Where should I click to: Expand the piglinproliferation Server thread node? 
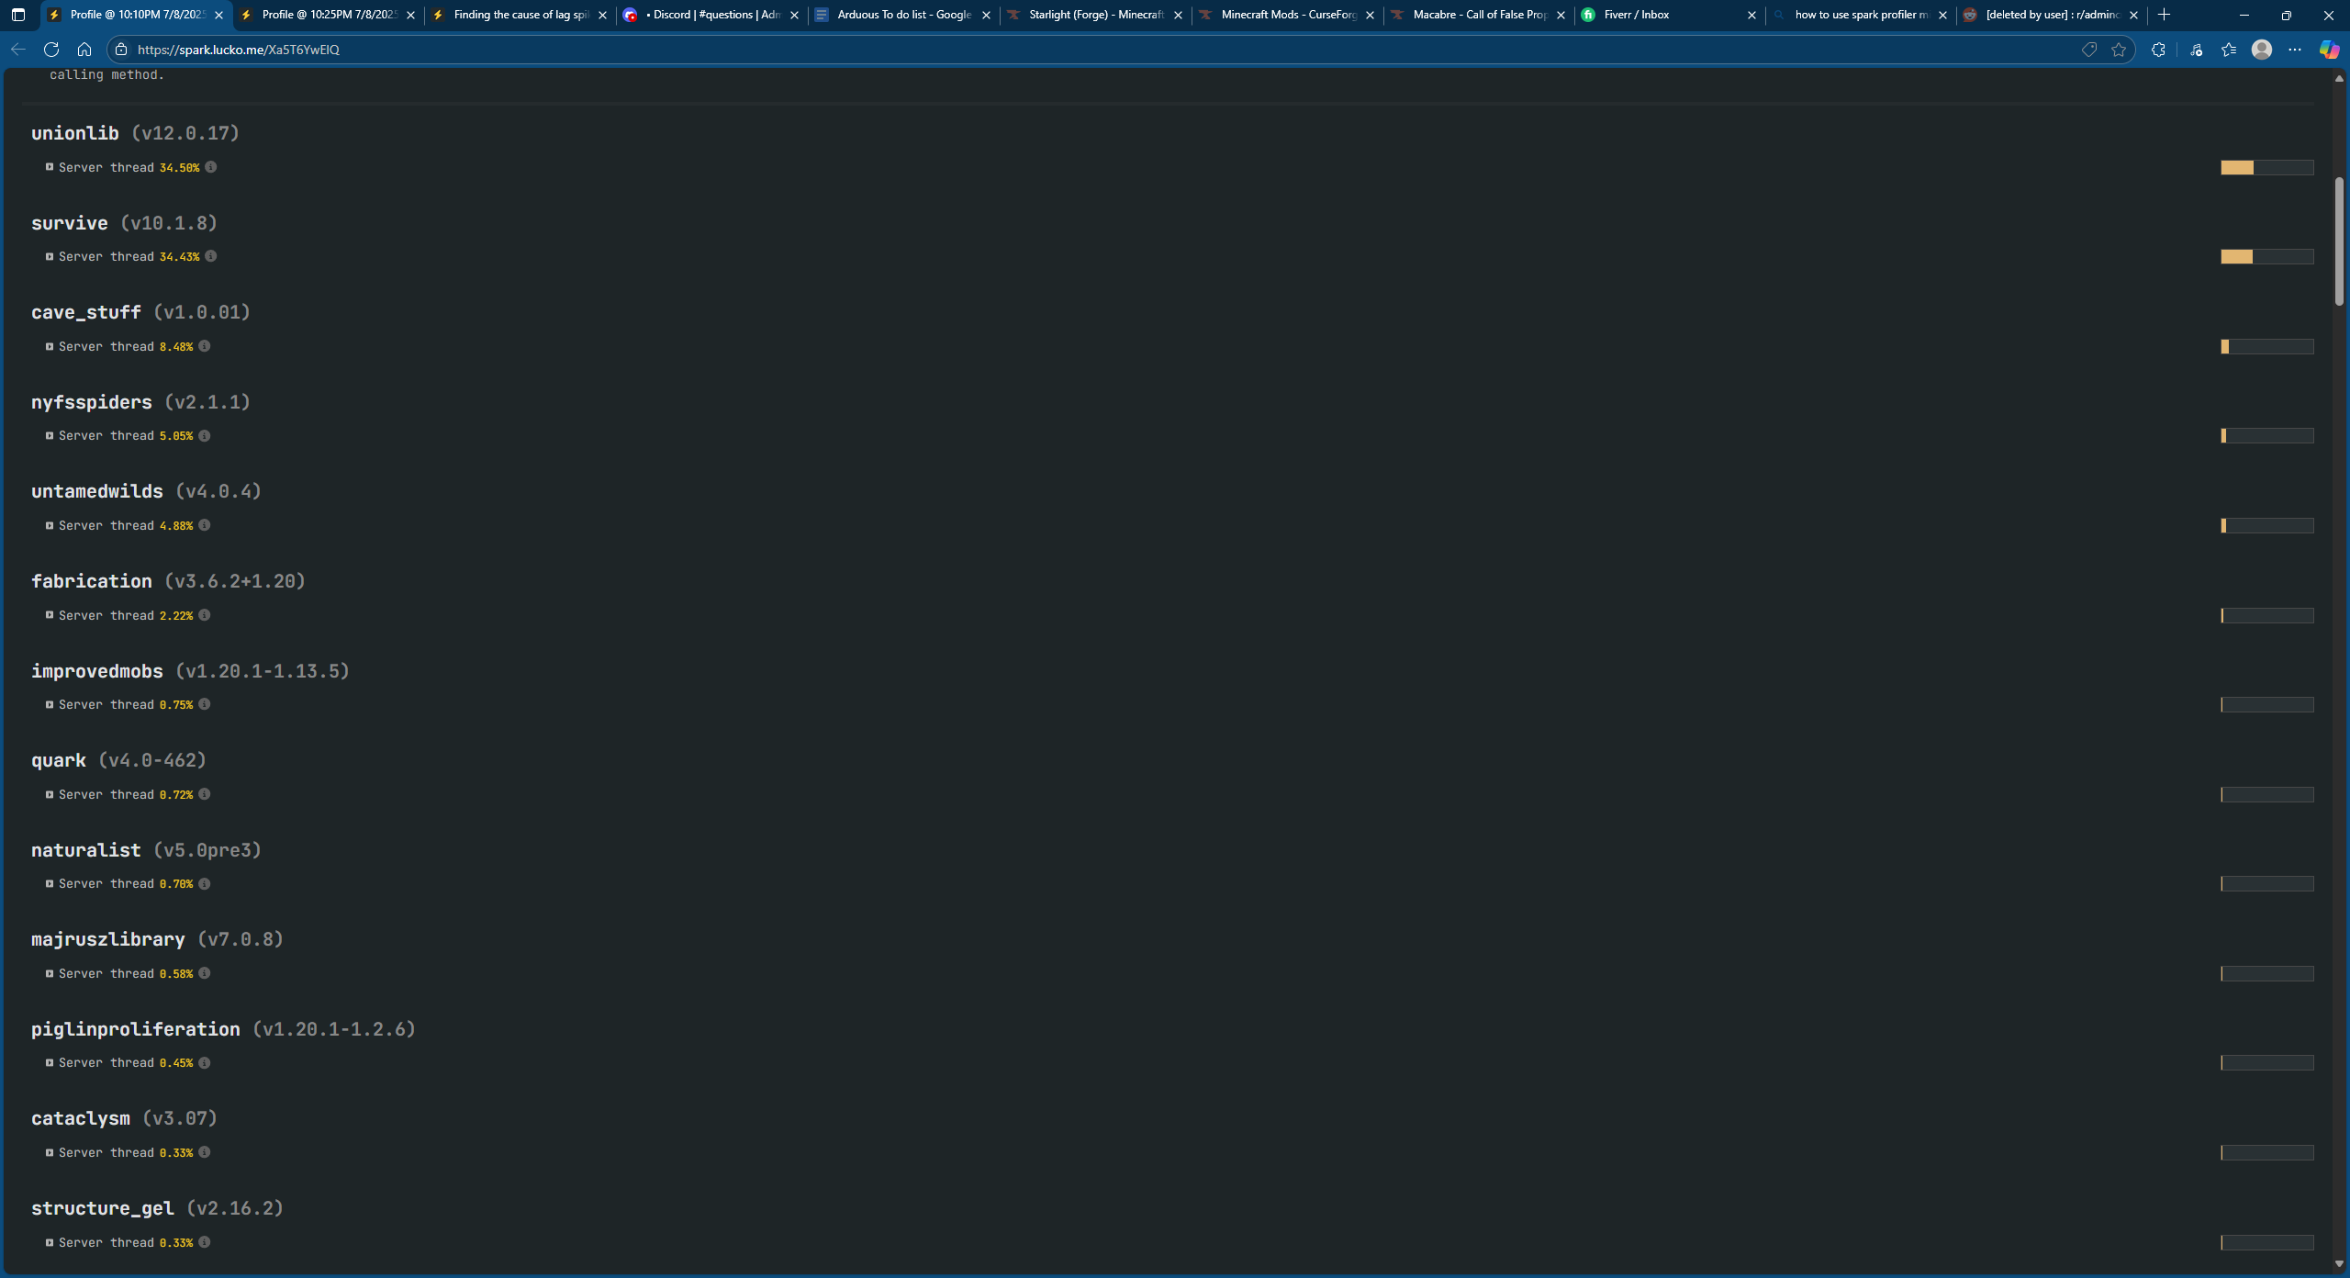pyautogui.click(x=50, y=1063)
